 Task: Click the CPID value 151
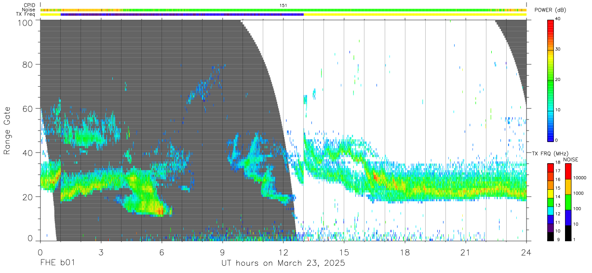283,5
